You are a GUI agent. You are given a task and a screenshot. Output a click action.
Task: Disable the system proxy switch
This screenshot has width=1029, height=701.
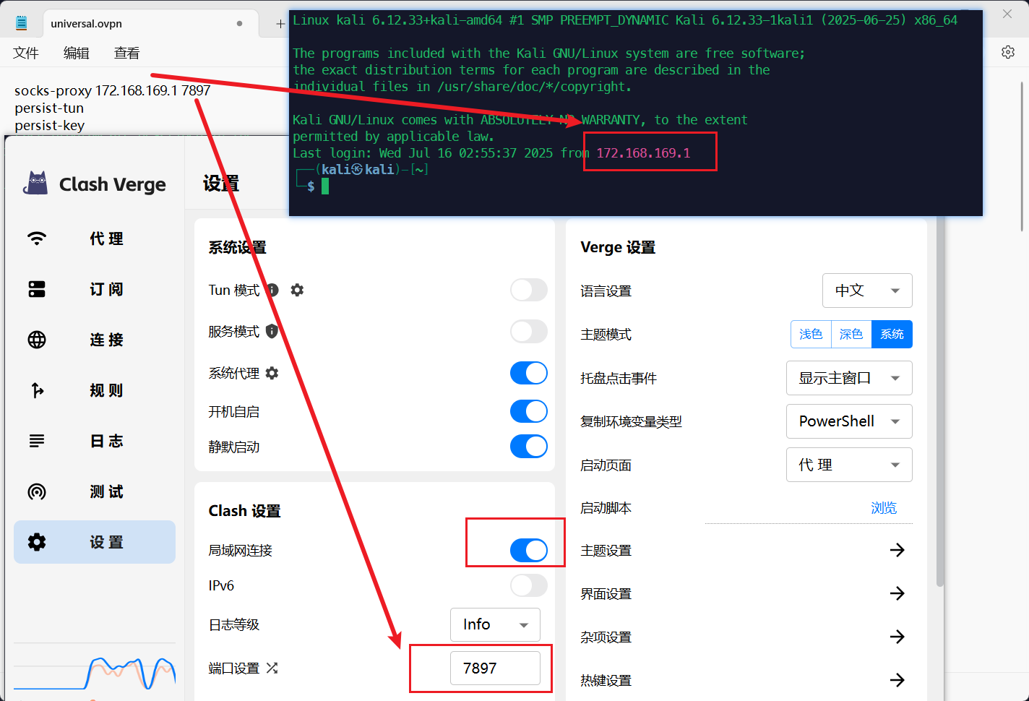tap(529, 373)
